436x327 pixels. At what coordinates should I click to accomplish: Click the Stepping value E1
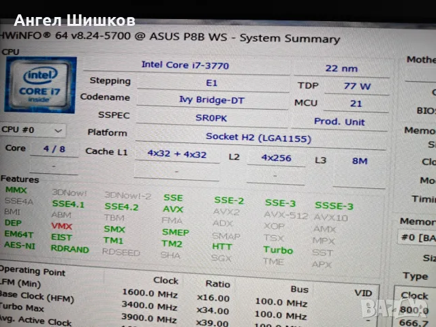coord(212,83)
